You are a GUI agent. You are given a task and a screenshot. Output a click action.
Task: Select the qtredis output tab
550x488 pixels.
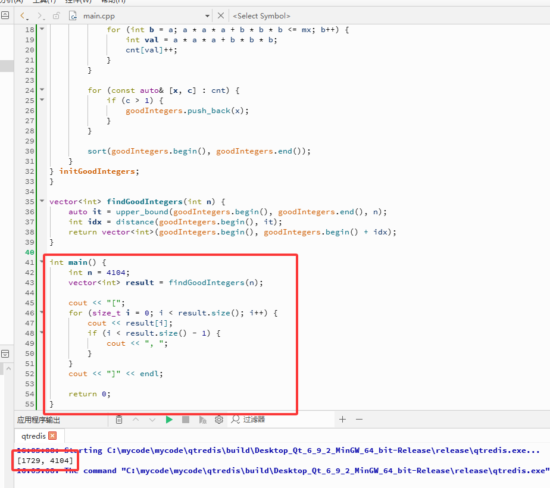click(34, 436)
